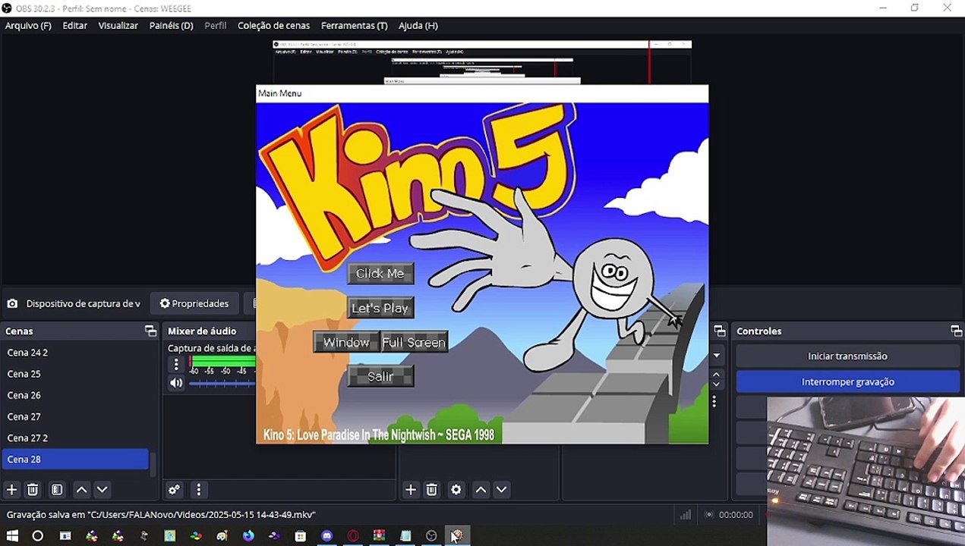
Task: Click the Click Me game button
Action: [x=380, y=274]
